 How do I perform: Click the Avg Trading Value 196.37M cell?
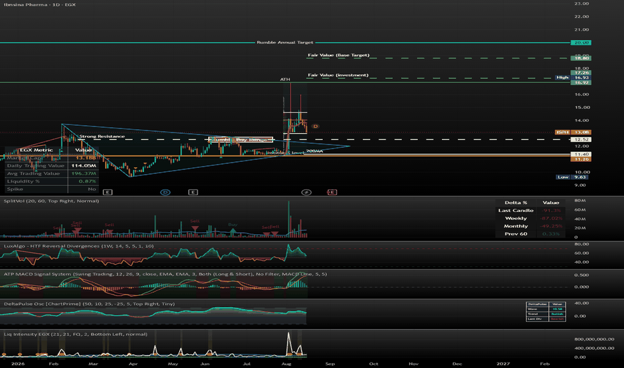click(84, 173)
